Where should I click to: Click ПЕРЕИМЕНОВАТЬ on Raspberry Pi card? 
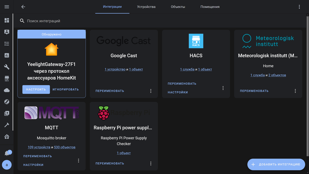click(110, 163)
